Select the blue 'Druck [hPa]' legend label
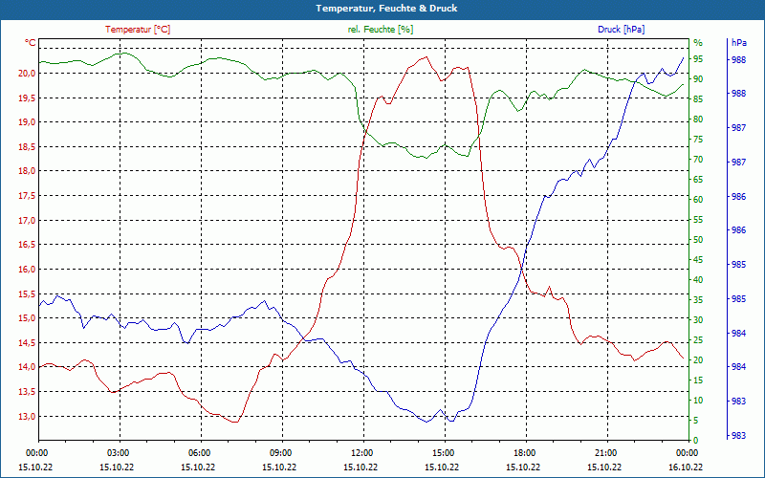Screen dimensions: 765x478 point(621,30)
